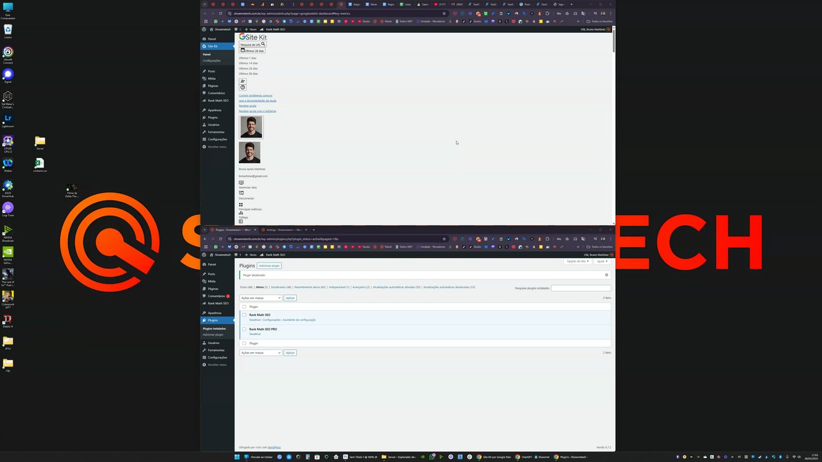The width and height of the screenshot is (822, 462).
Task: Click the Site Kit help question-mark icon
Action: coord(243,87)
